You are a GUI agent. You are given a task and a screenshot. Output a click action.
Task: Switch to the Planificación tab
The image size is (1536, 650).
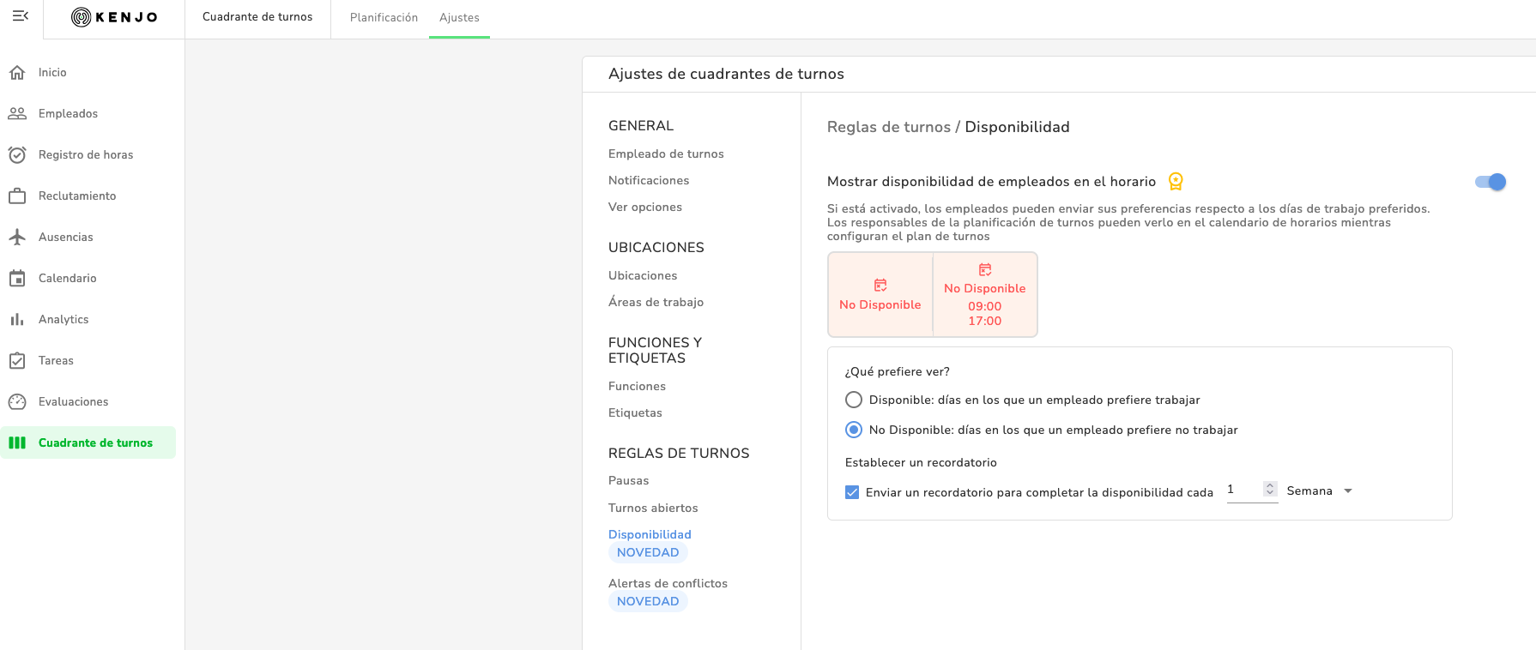click(384, 17)
